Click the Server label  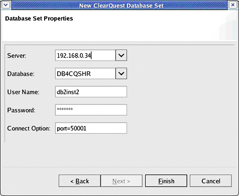[x=17, y=56]
